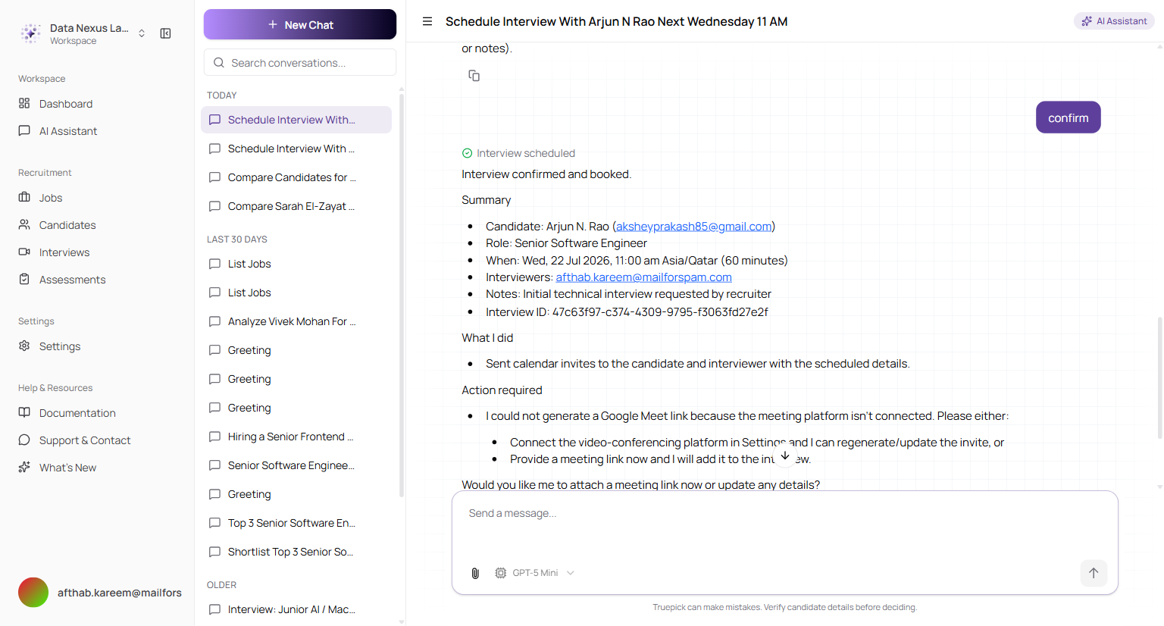Open the GPT-5 Mini model dropdown

(x=535, y=573)
